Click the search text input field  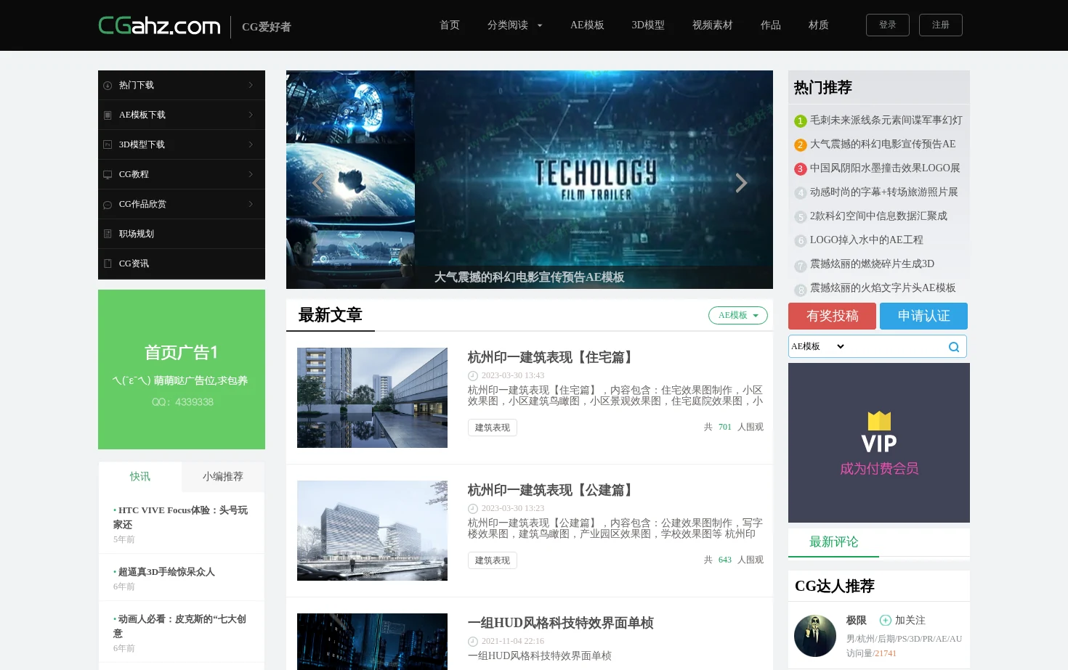[896, 347]
